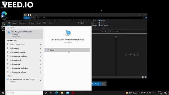
Task: Click History in Explorer ribbon
Action: (94, 26)
